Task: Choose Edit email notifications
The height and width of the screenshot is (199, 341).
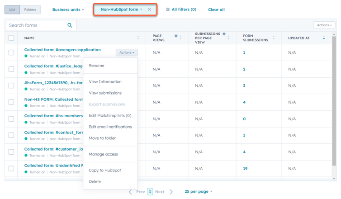Action: point(110,127)
